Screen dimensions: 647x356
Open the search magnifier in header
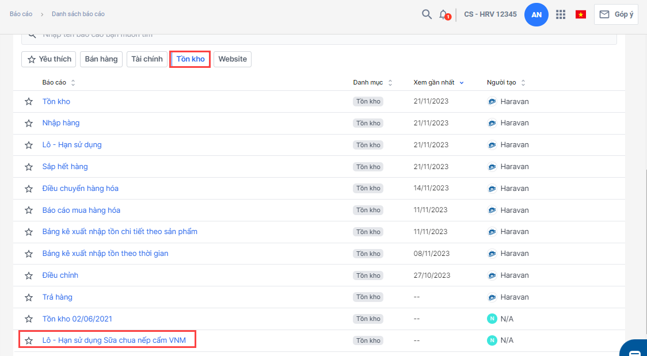click(x=427, y=14)
